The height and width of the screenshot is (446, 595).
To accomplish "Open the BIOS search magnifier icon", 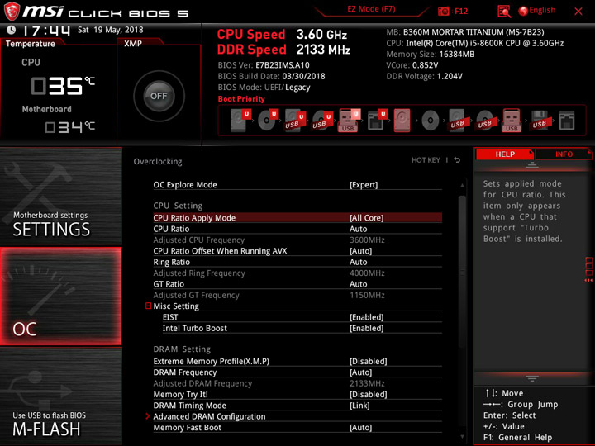I will point(504,12).
